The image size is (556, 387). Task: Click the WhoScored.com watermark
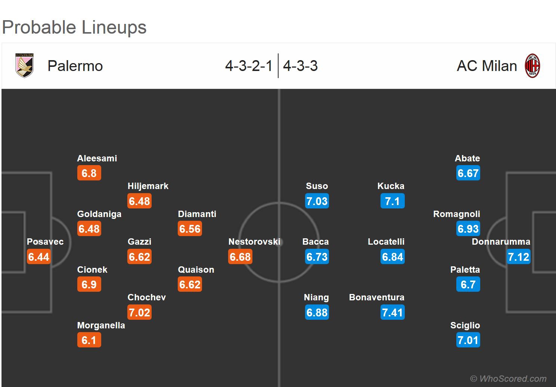(x=508, y=379)
